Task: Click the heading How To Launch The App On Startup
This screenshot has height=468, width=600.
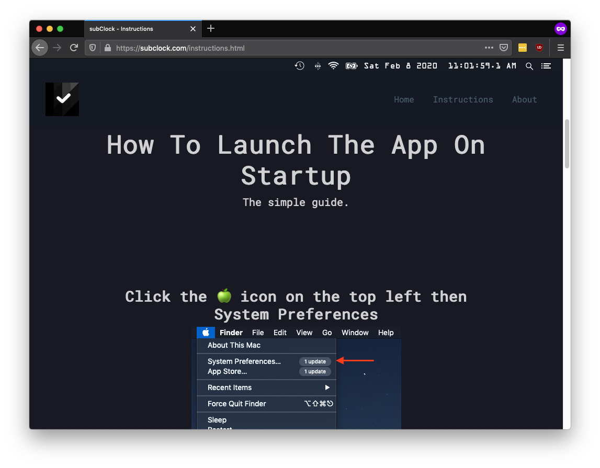Action: pos(296,160)
